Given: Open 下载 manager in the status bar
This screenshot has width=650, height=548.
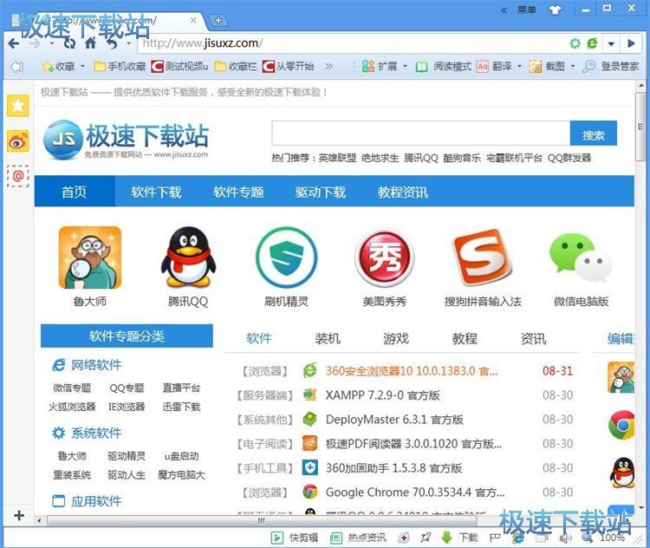Looking at the screenshot, I should click(x=458, y=538).
